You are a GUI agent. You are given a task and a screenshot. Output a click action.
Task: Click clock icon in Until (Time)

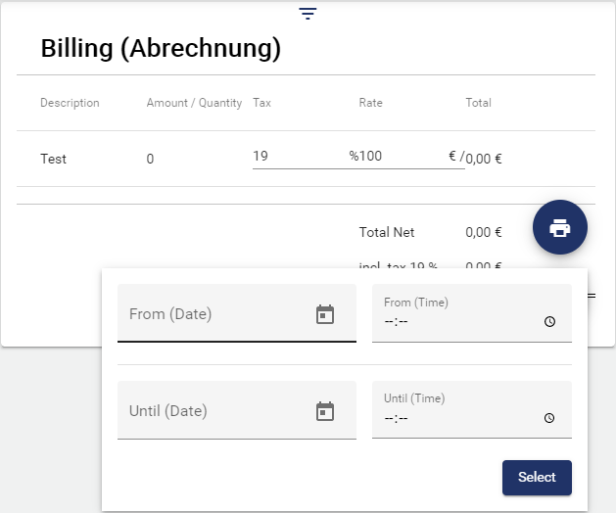549,418
